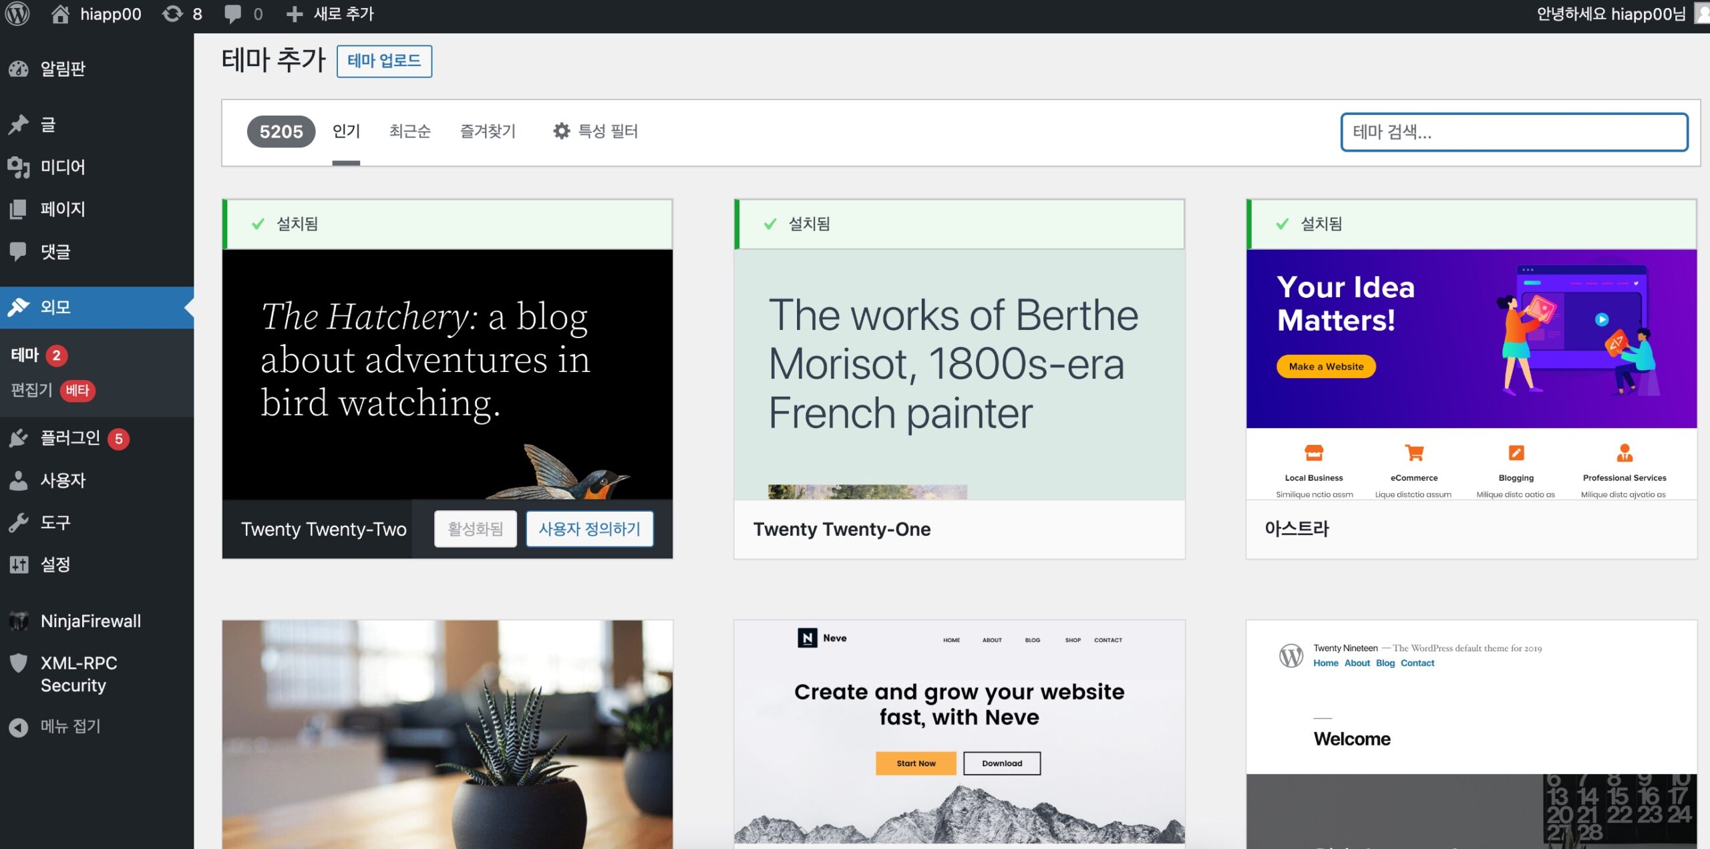Click the 플러그인 update badge 5

pos(119,439)
